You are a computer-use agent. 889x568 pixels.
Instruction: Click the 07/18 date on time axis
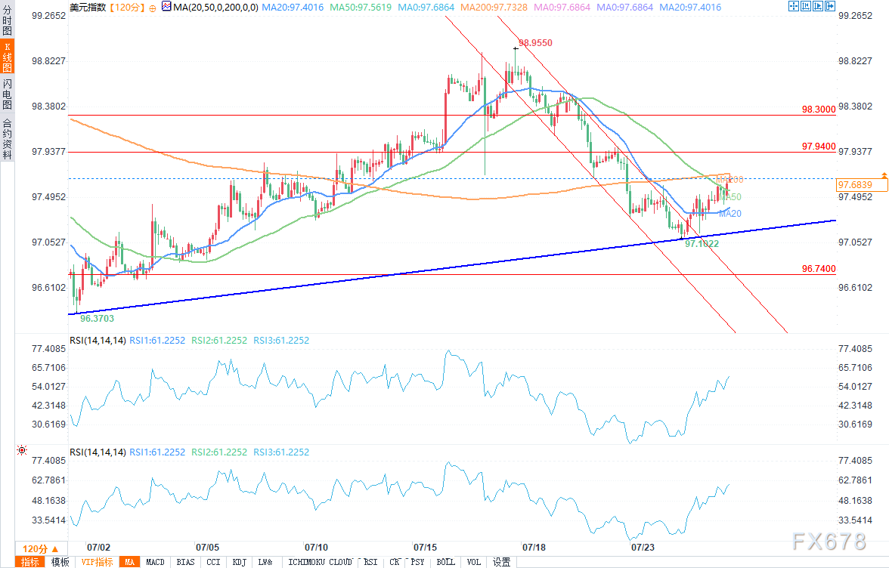click(x=534, y=548)
